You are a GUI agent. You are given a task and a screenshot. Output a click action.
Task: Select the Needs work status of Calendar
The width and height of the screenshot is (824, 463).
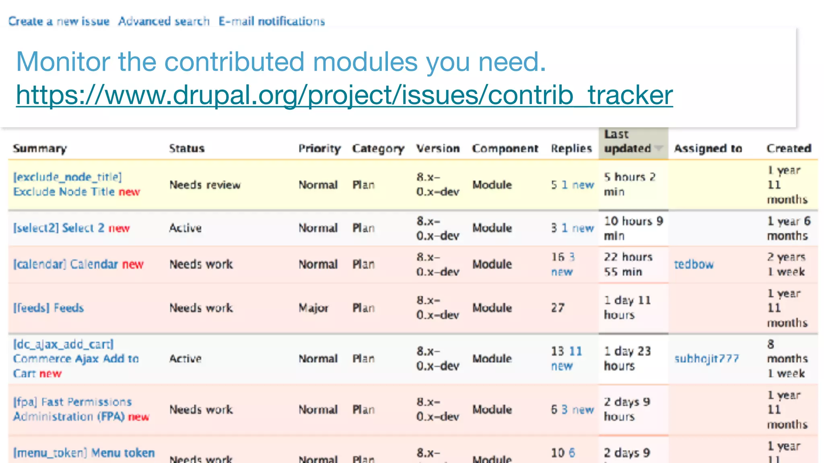tap(201, 264)
